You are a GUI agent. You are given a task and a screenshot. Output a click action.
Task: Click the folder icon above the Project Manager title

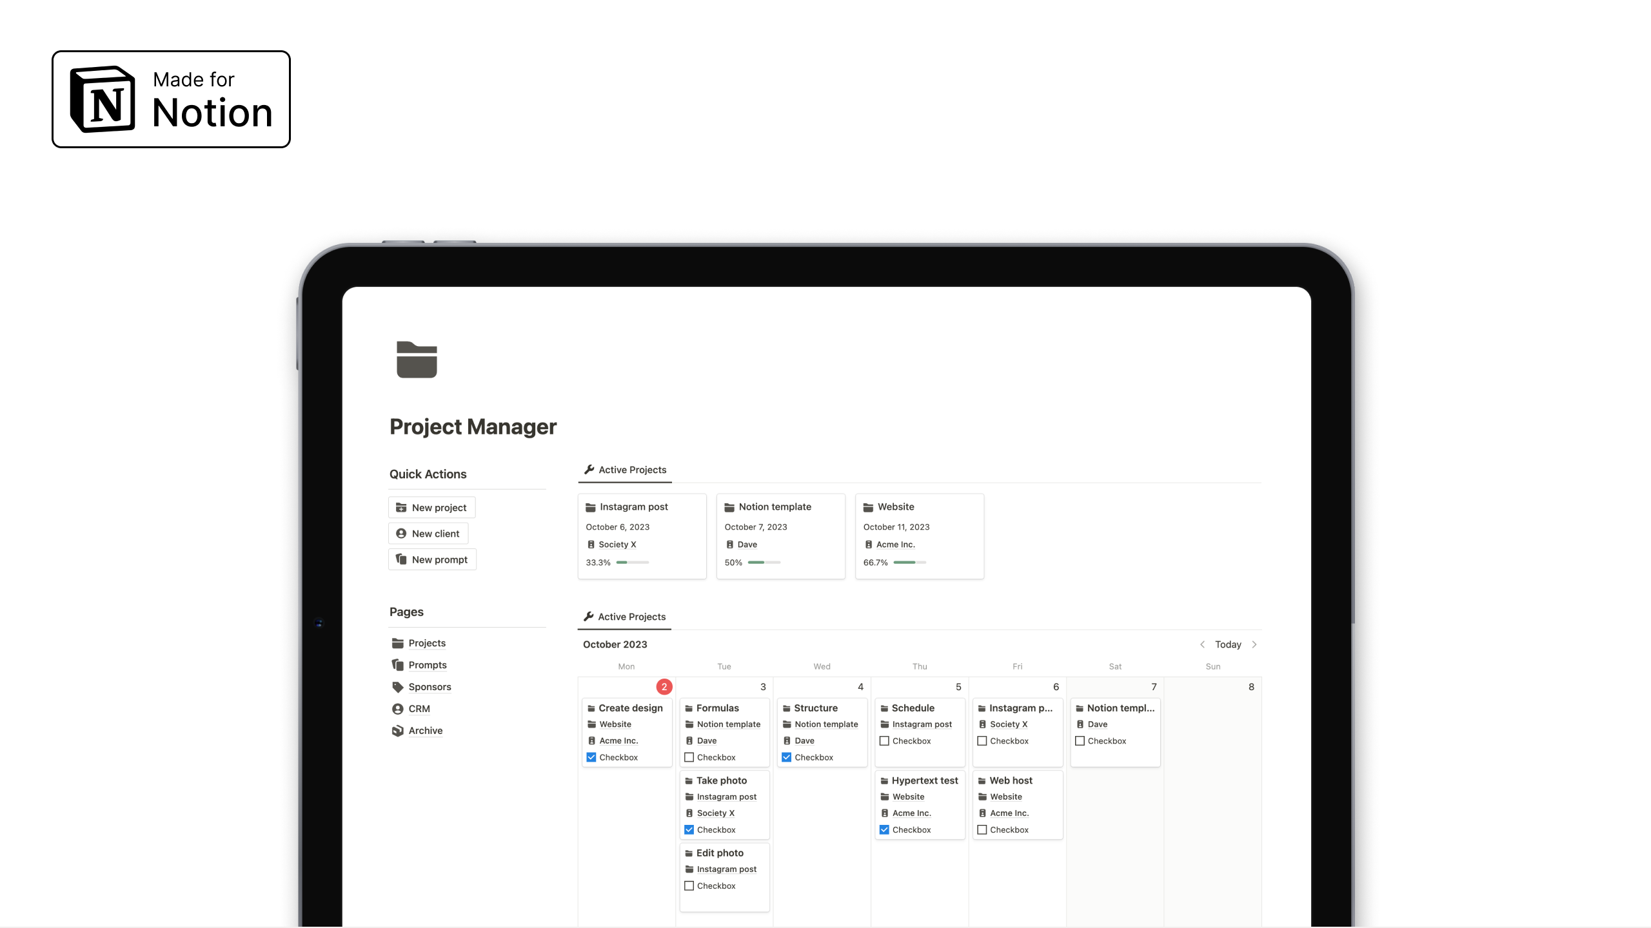click(x=416, y=360)
